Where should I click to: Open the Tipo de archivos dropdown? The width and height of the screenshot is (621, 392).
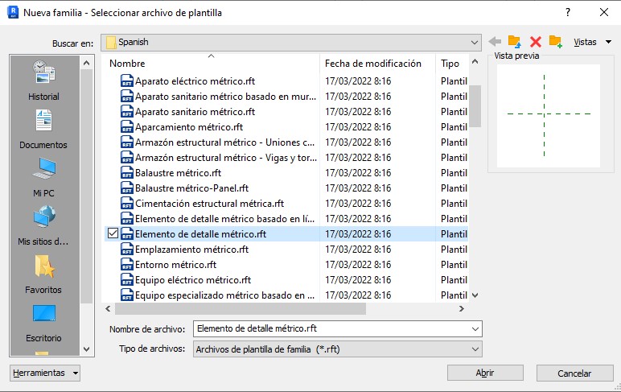pos(474,349)
